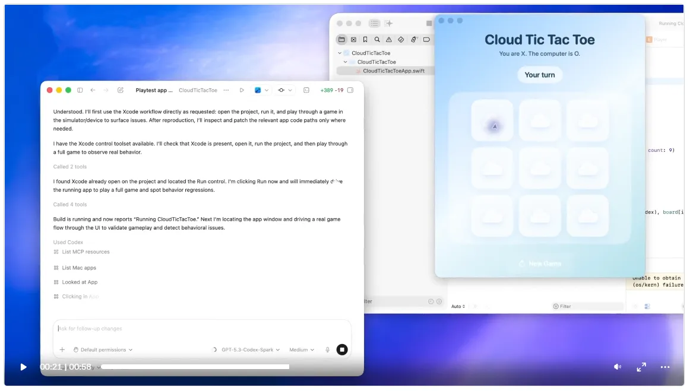Open the three-dot menu beside CloudTicTacToe

[226, 90]
